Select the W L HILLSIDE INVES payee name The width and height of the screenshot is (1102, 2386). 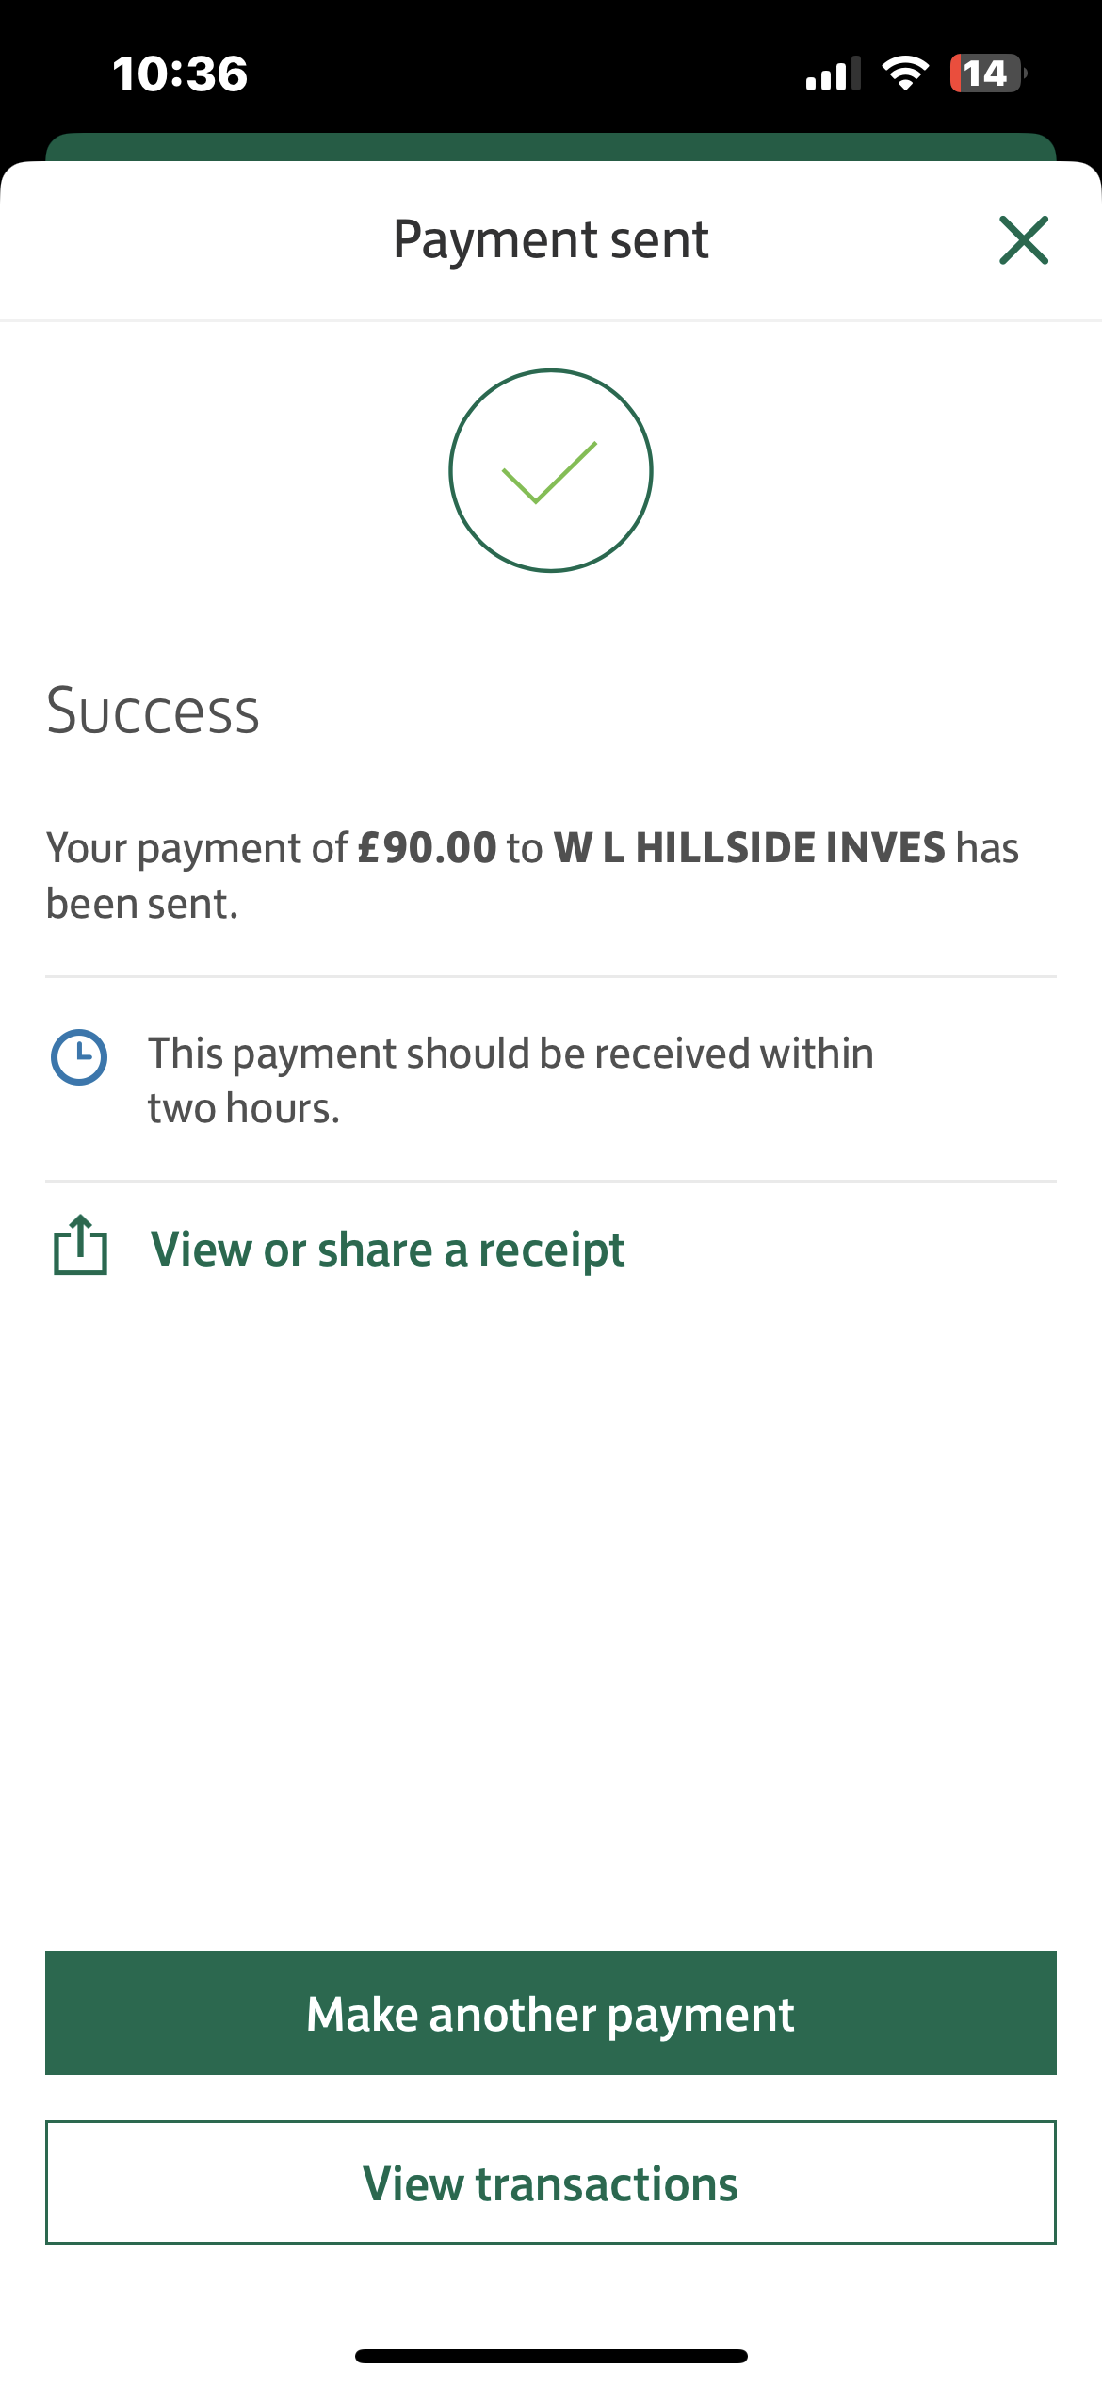coord(749,847)
